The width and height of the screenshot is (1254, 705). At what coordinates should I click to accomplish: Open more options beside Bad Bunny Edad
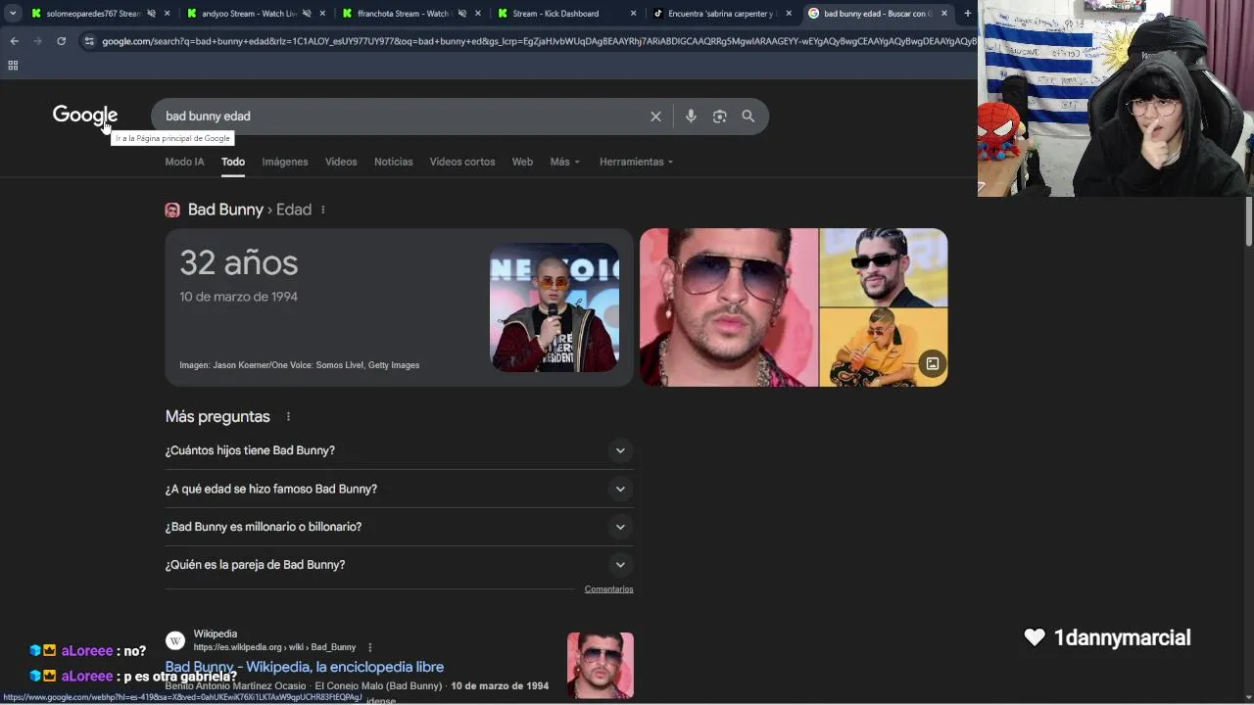(x=322, y=210)
